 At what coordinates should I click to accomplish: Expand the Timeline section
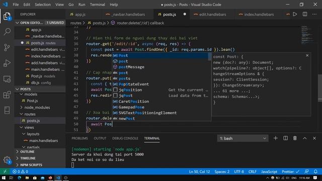40,158
